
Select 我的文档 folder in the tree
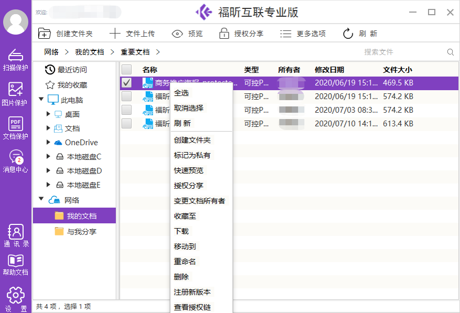[74, 216]
